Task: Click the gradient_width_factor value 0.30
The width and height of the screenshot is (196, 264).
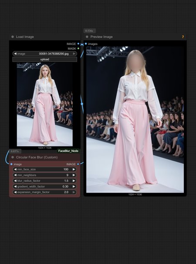Action: (65, 186)
